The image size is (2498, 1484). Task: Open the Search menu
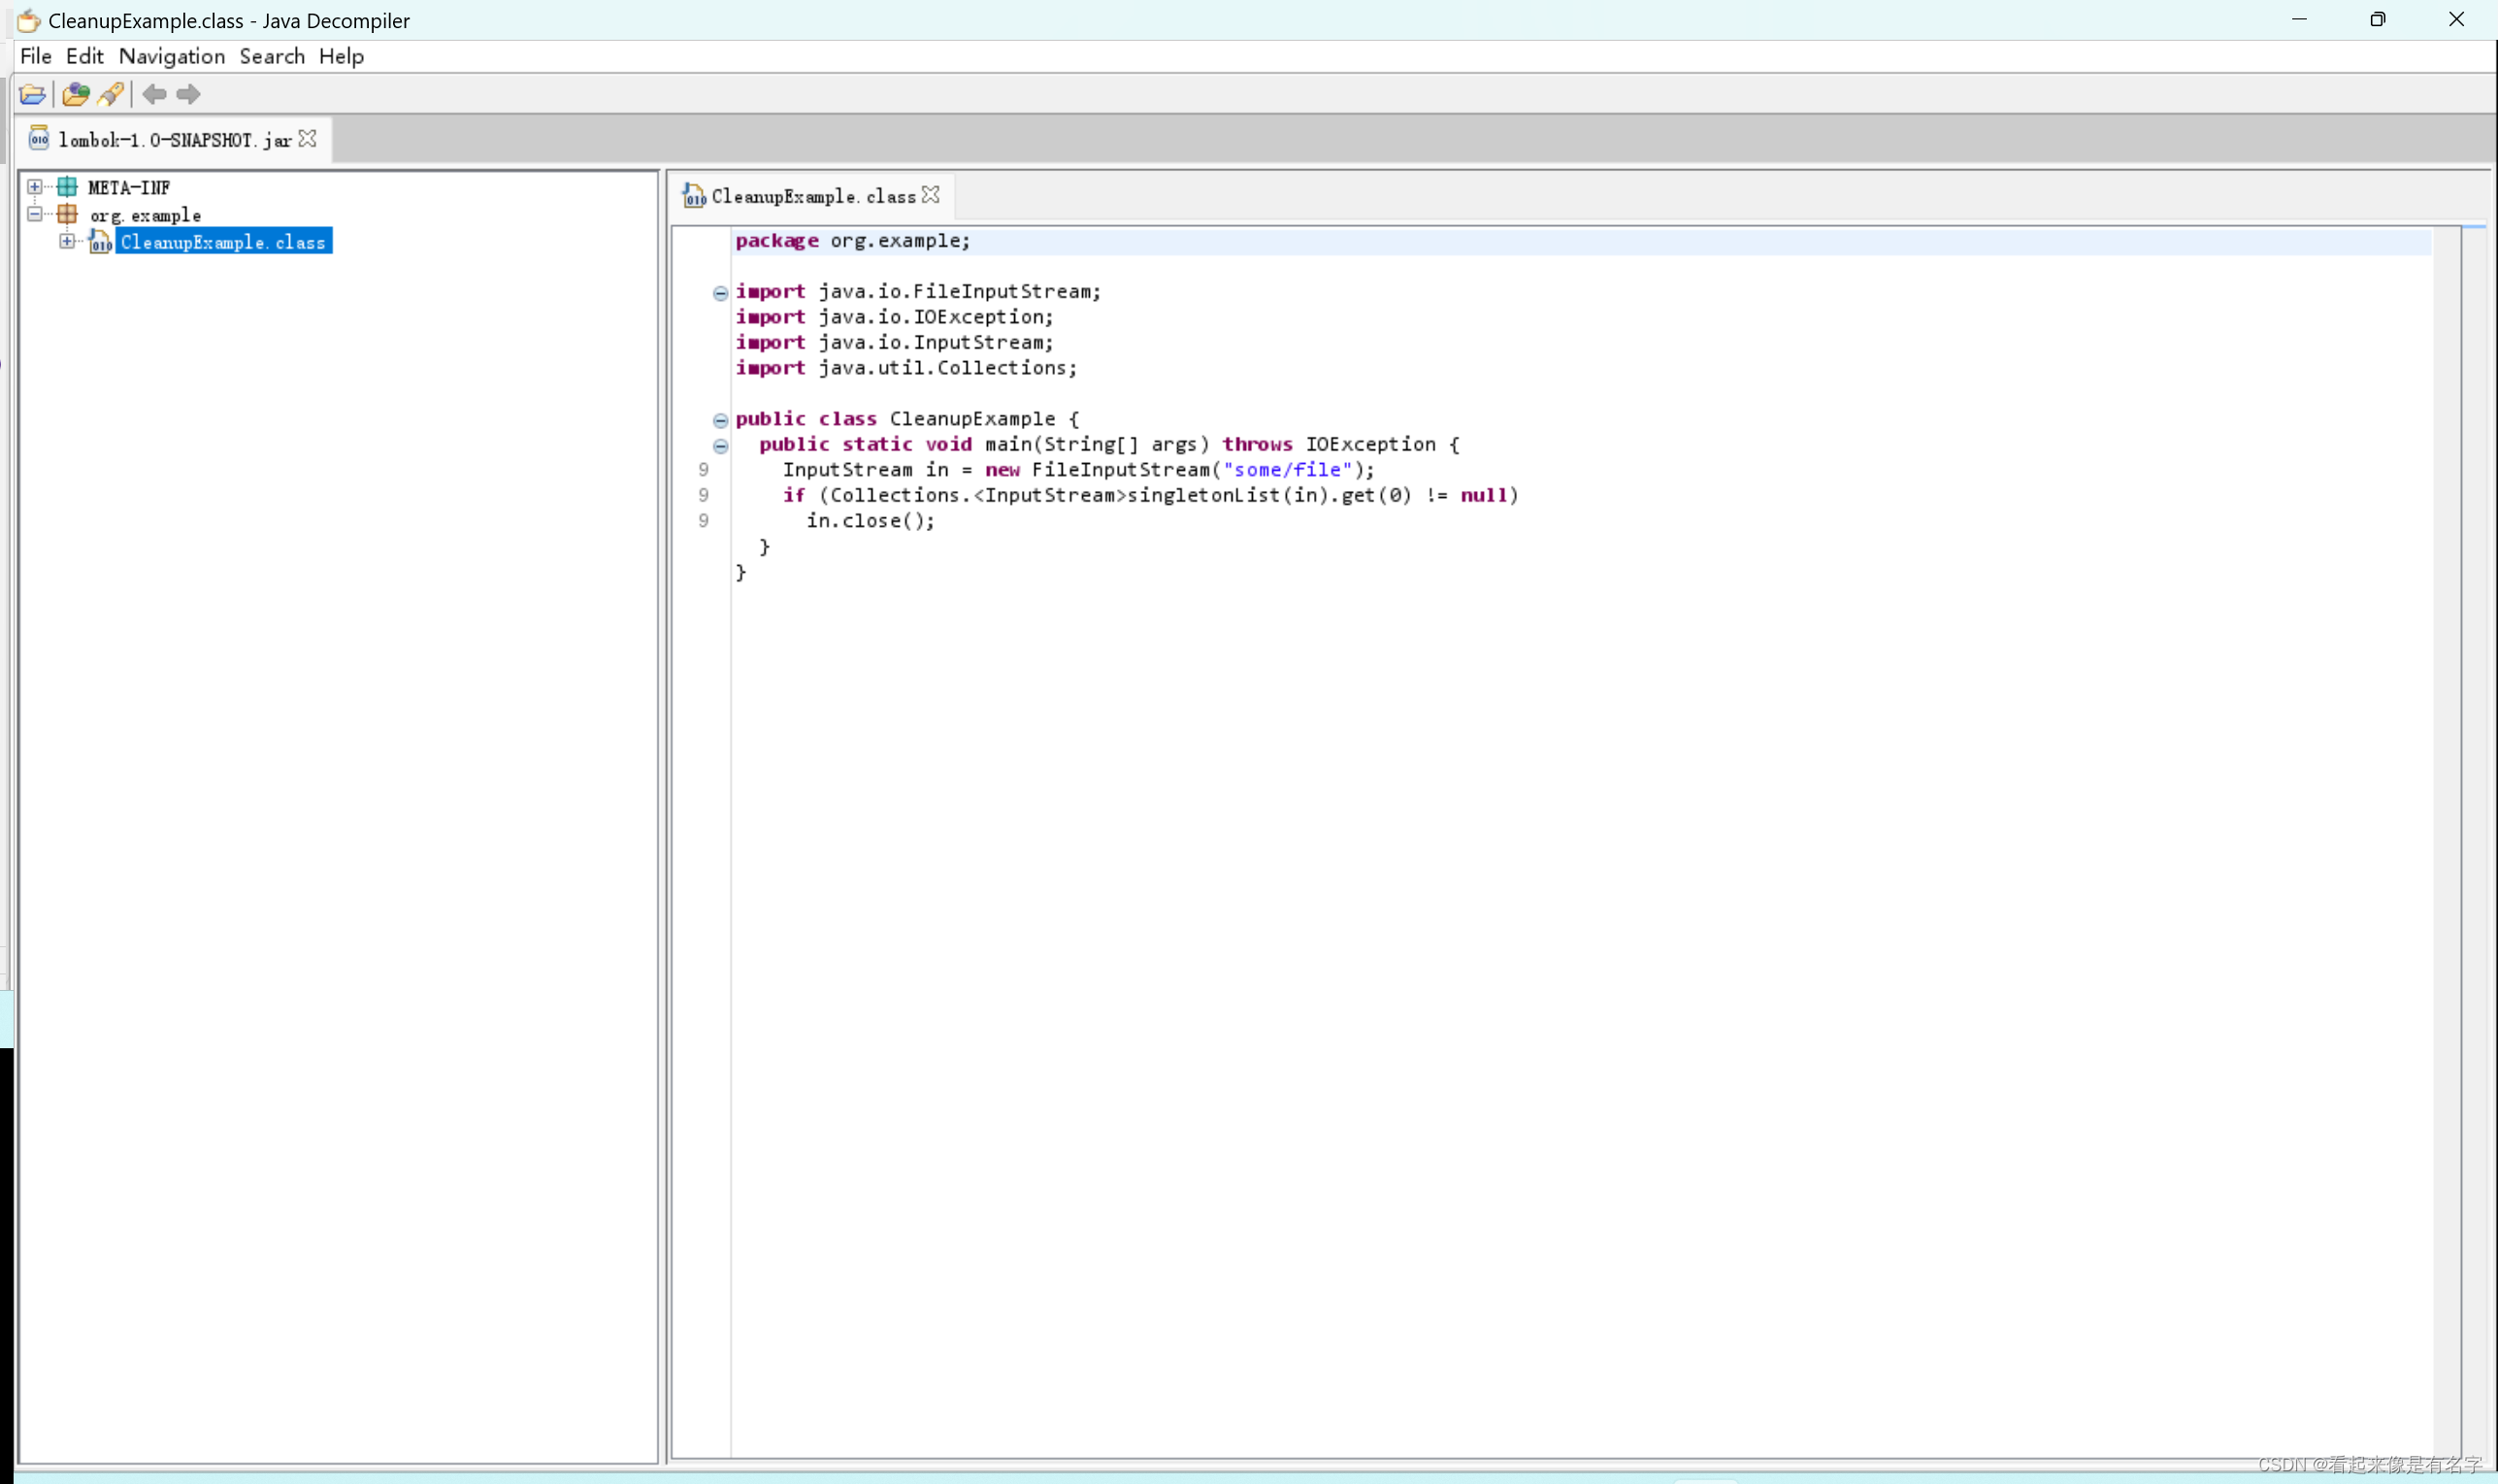click(272, 56)
